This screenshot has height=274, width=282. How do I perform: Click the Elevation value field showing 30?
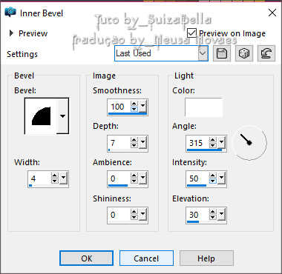click(x=197, y=215)
